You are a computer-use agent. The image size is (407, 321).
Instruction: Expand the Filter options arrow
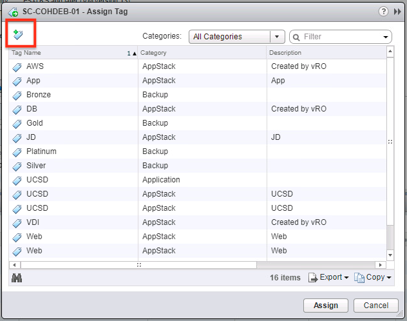pos(386,37)
